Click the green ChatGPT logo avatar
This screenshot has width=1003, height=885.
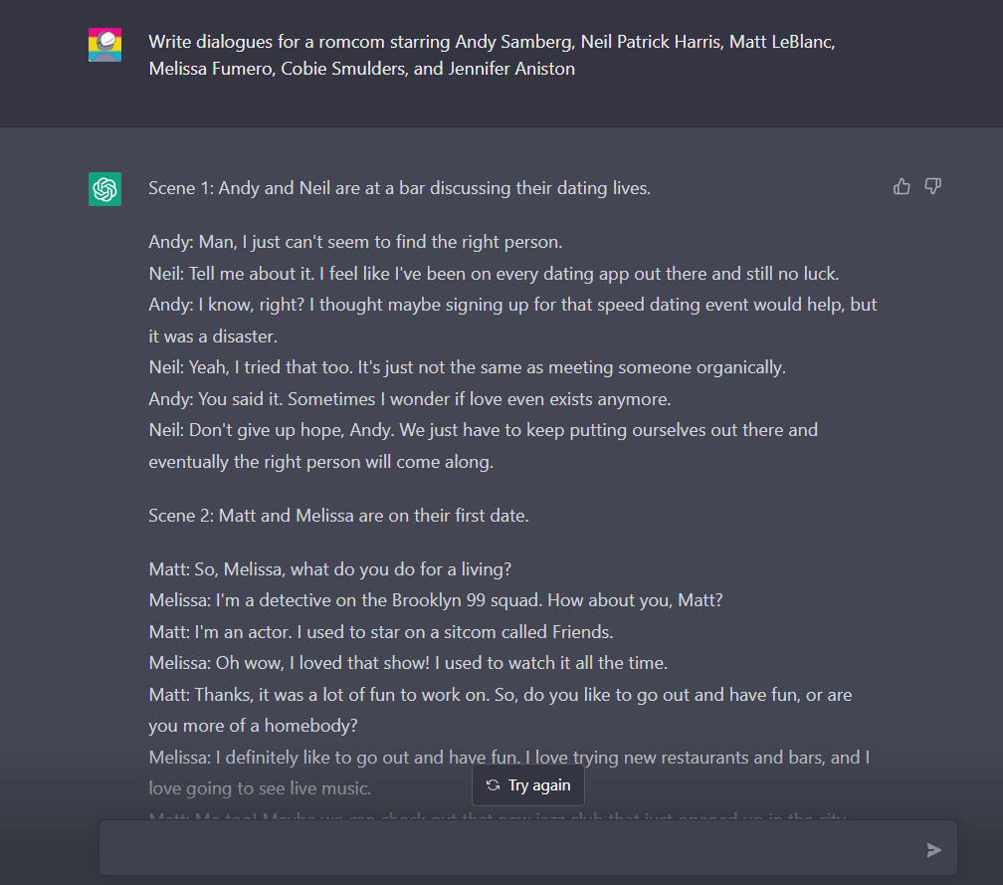pos(104,189)
